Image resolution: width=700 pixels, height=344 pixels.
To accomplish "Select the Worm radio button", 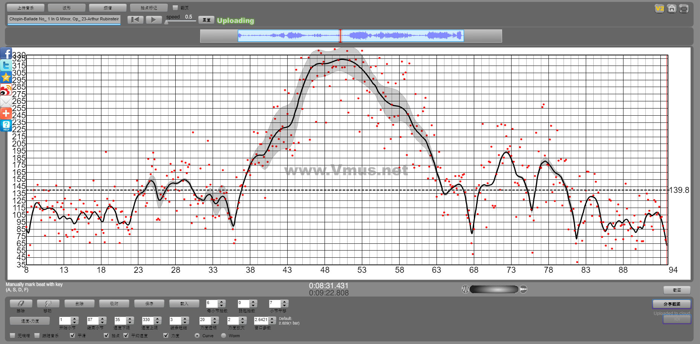I will tap(224, 335).
